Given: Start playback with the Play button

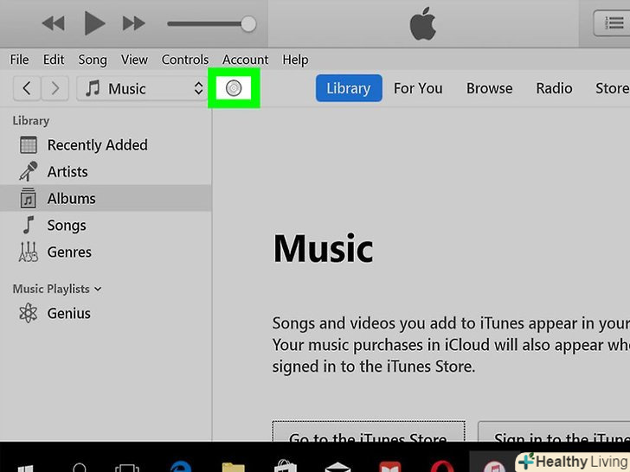Looking at the screenshot, I should (94, 22).
